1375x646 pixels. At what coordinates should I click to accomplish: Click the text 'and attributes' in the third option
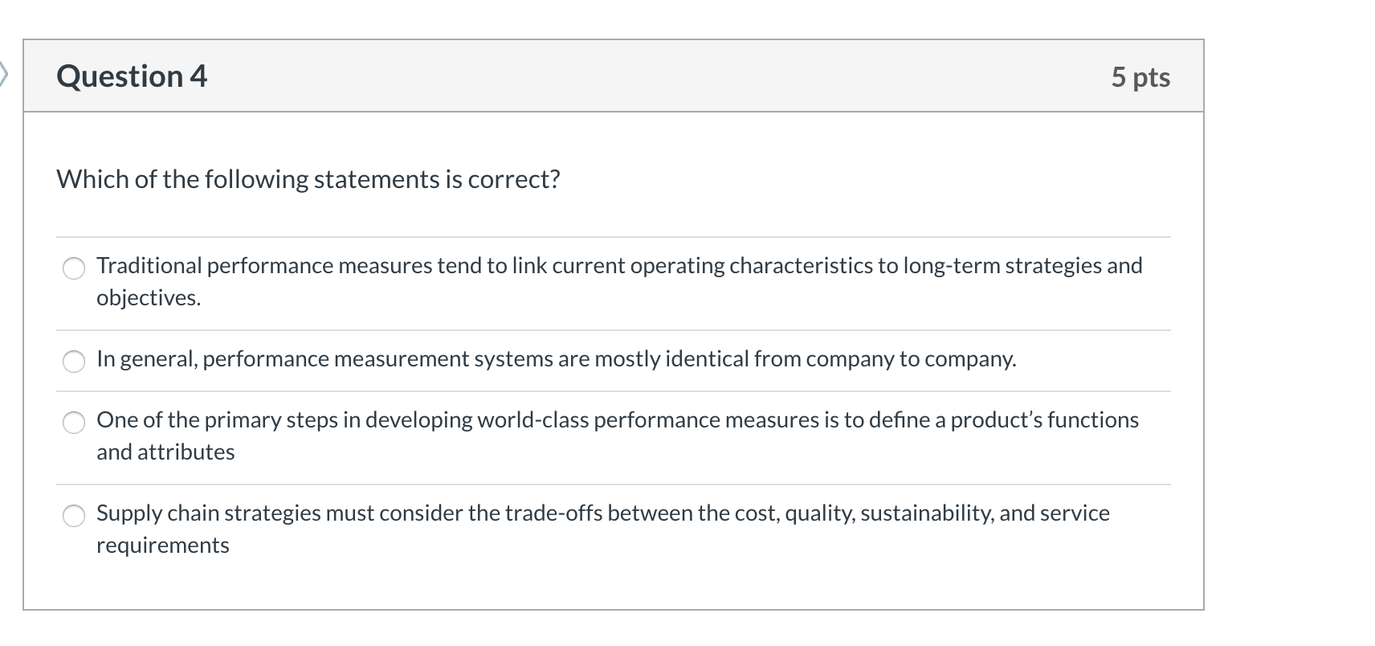tap(164, 452)
